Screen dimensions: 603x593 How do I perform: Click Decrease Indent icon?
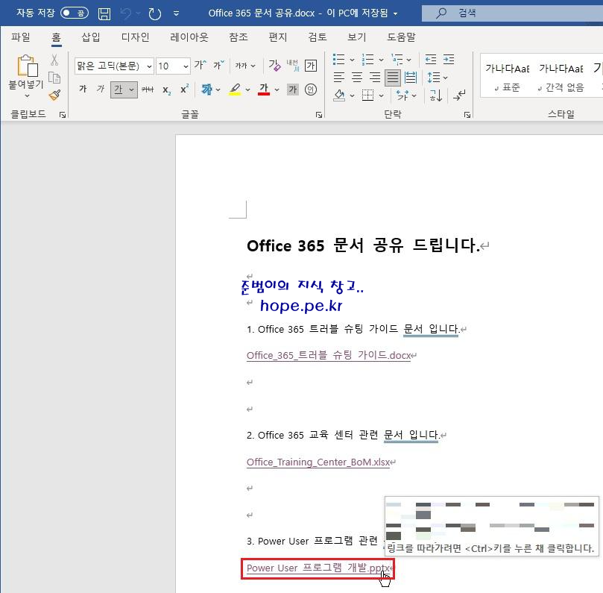[431, 60]
